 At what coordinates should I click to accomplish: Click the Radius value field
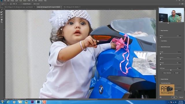[x=178, y=36]
